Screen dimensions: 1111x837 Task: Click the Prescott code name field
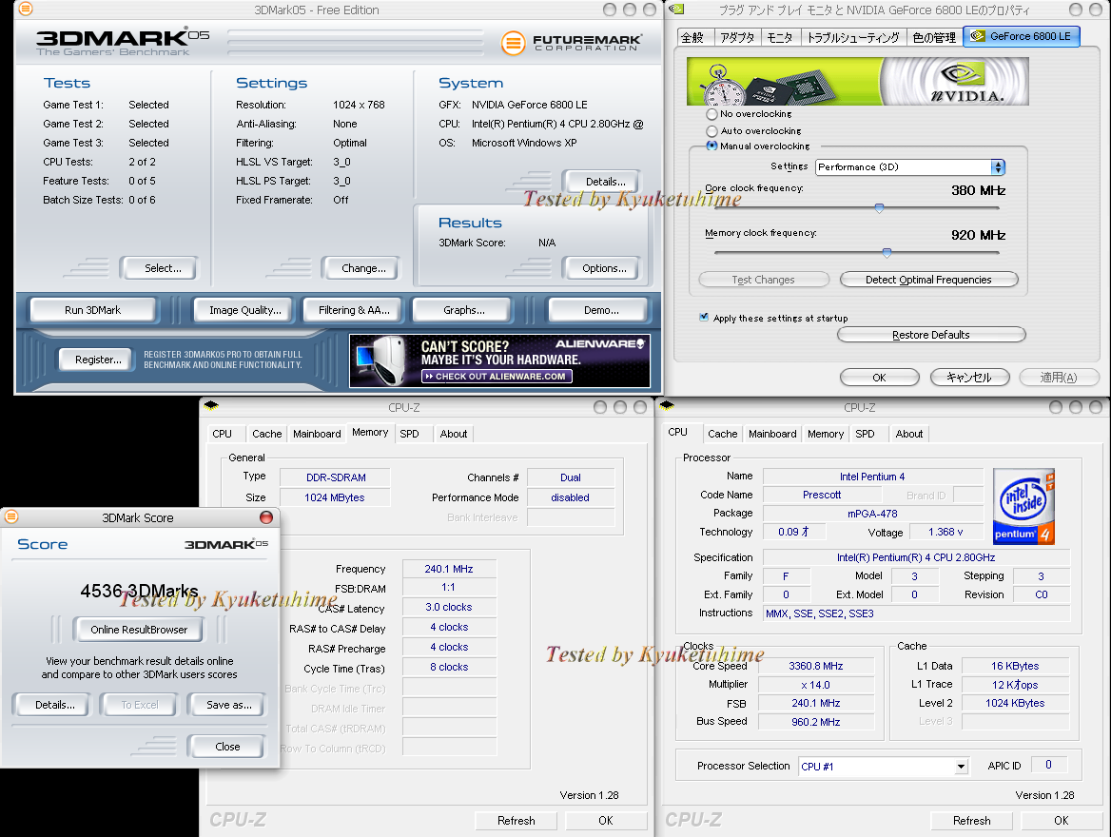point(821,495)
